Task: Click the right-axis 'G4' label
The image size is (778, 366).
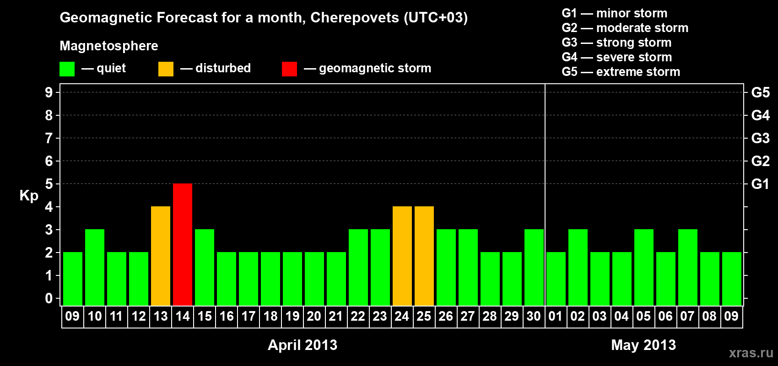Action: click(x=761, y=115)
